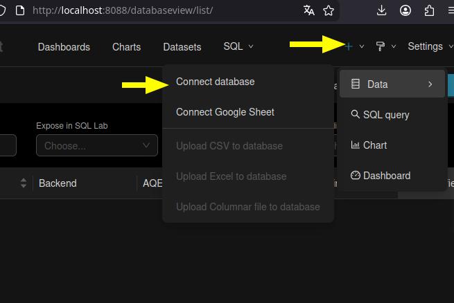The width and height of the screenshot is (454, 303).
Task: Open the SQL dropdown in the navbar
Action: [238, 46]
